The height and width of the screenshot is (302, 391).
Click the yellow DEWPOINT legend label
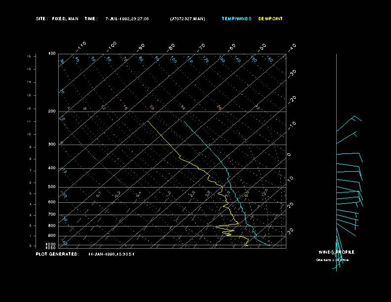271,19
